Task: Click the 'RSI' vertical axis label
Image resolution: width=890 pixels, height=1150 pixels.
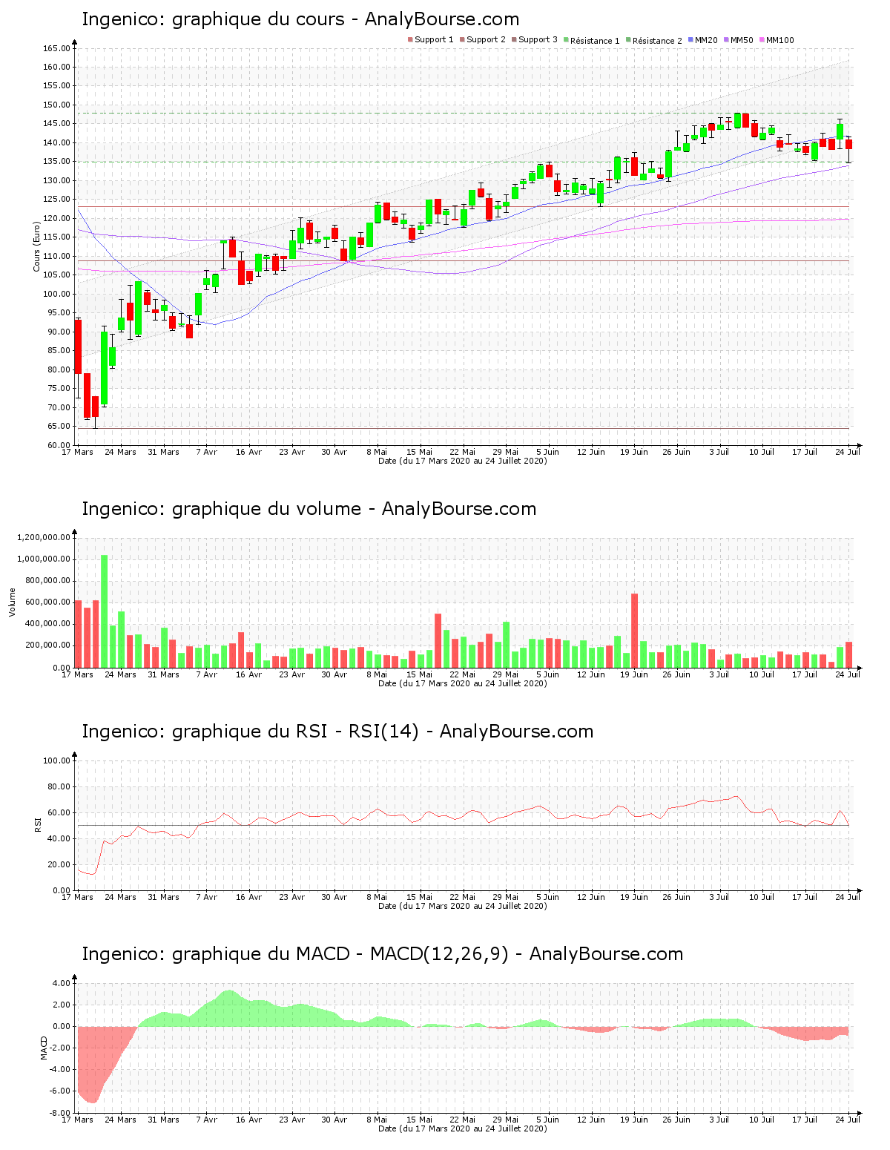Action: pyautogui.click(x=37, y=824)
